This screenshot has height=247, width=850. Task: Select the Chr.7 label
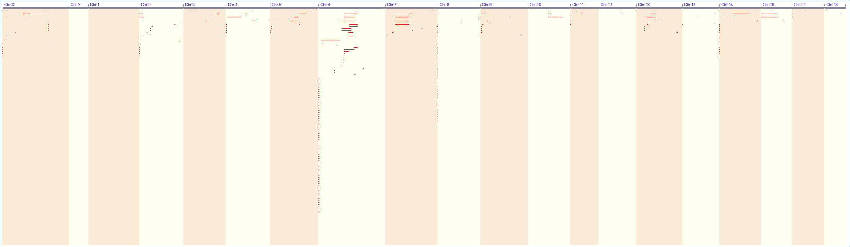pos(392,5)
